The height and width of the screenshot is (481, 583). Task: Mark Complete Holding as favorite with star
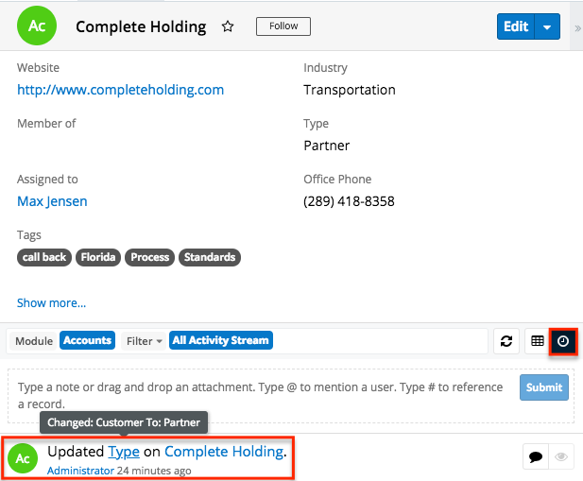(228, 26)
